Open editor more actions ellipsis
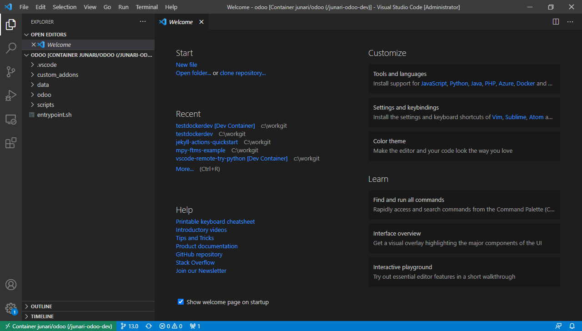This screenshot has width=582, height=331. (570, 21)
